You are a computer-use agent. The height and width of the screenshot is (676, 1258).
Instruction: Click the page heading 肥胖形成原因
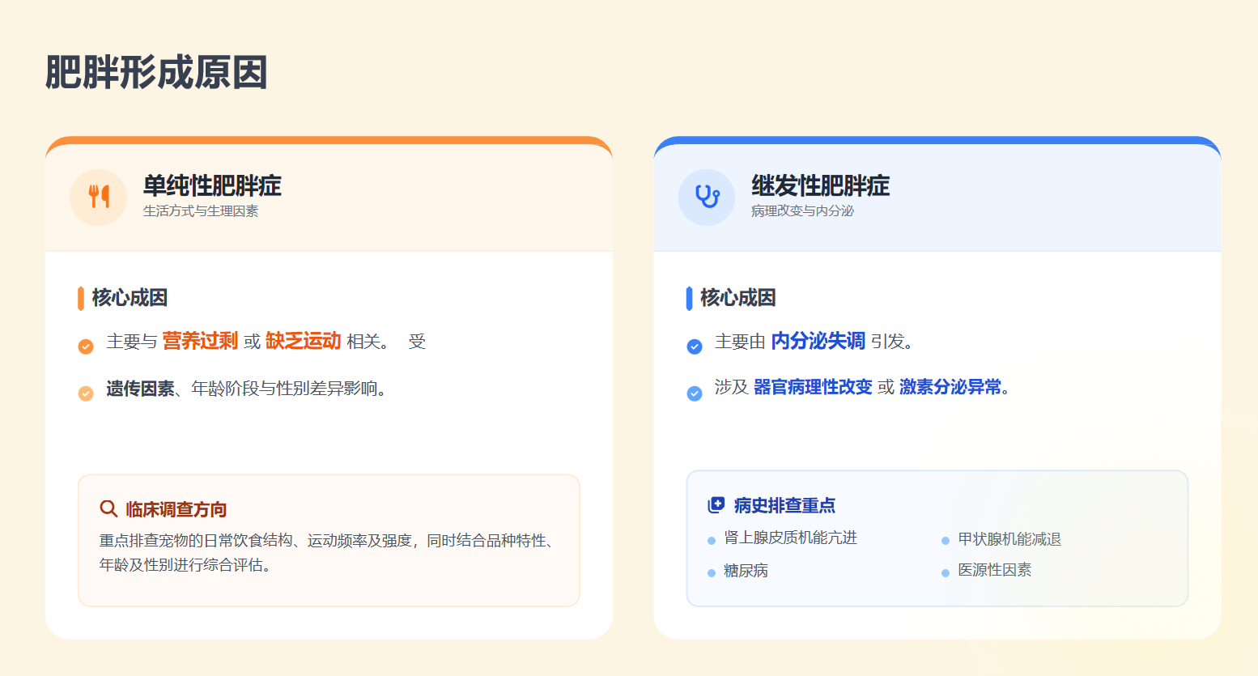click(x=156, y=73)
